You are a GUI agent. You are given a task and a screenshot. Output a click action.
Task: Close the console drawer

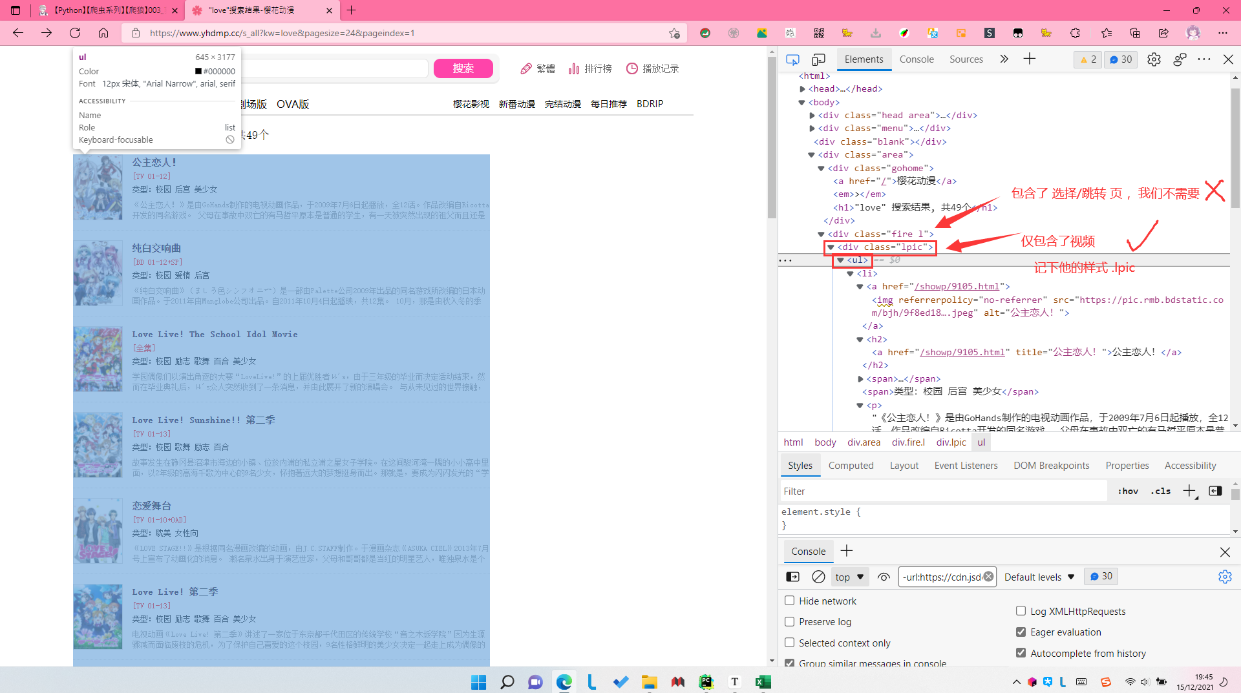tap(1225, 552)
